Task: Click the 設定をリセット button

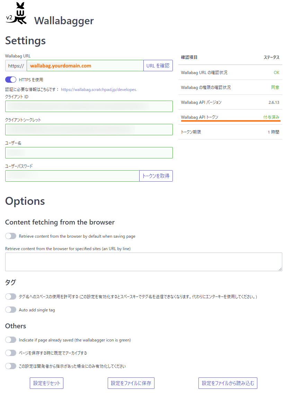Action: click(47, 383)
